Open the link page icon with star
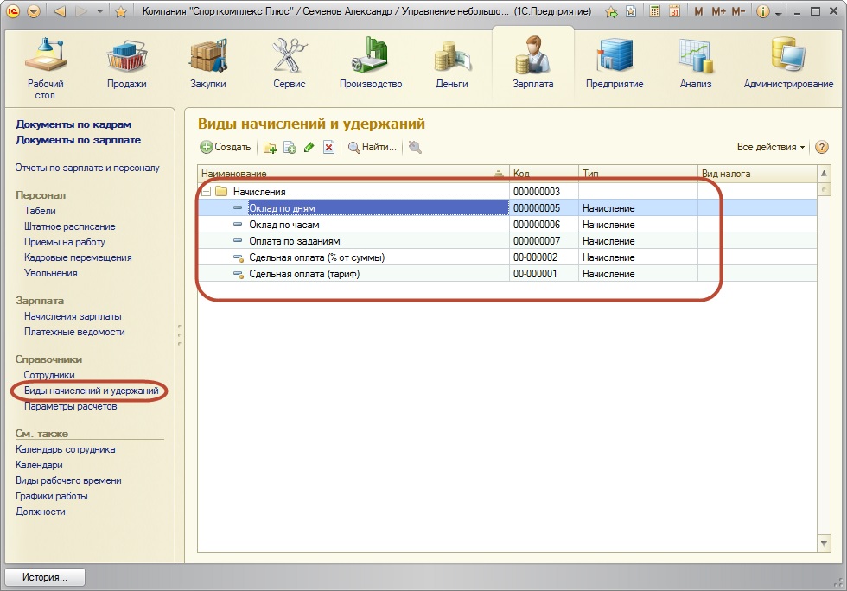847x591 pixels. [630, 11]
